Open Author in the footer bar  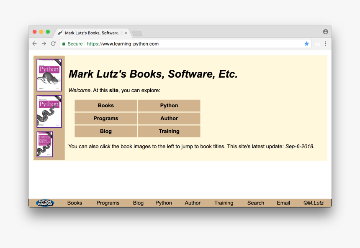[x=193, y=203]
